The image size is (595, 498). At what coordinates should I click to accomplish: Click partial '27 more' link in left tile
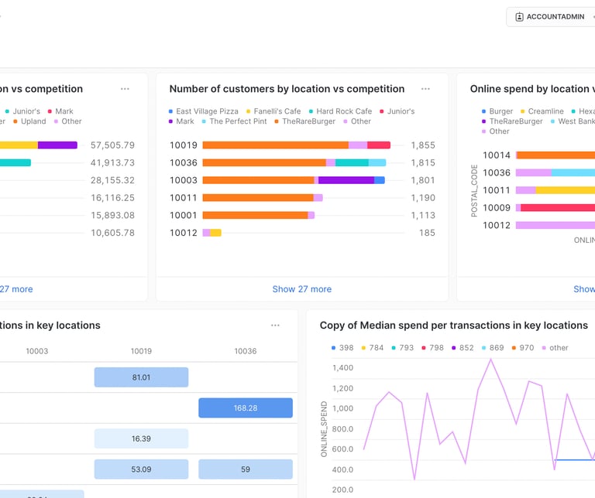[16, 289]
